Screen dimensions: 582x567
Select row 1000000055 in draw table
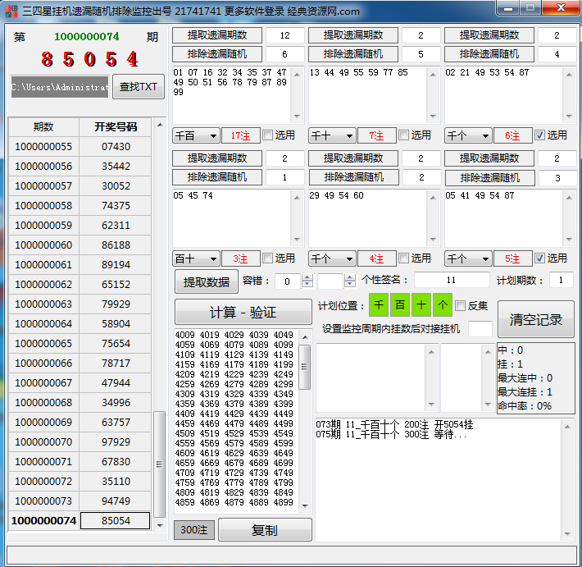(80, 146)
